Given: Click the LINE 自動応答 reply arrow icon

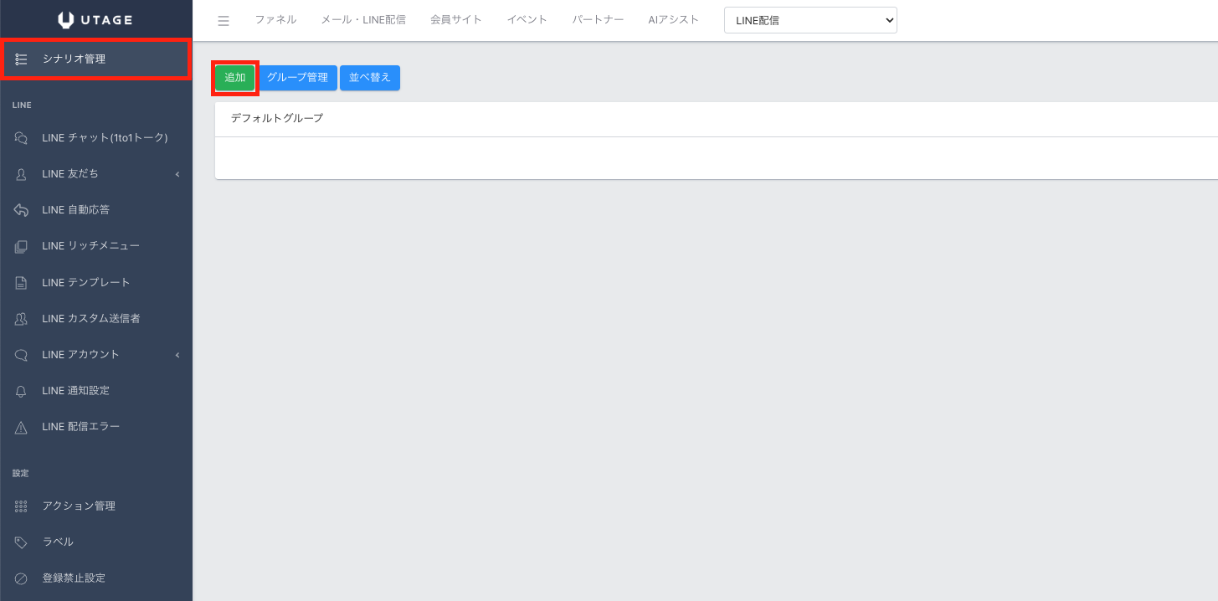Looking at the screenshot, I should tap(22, 210).
